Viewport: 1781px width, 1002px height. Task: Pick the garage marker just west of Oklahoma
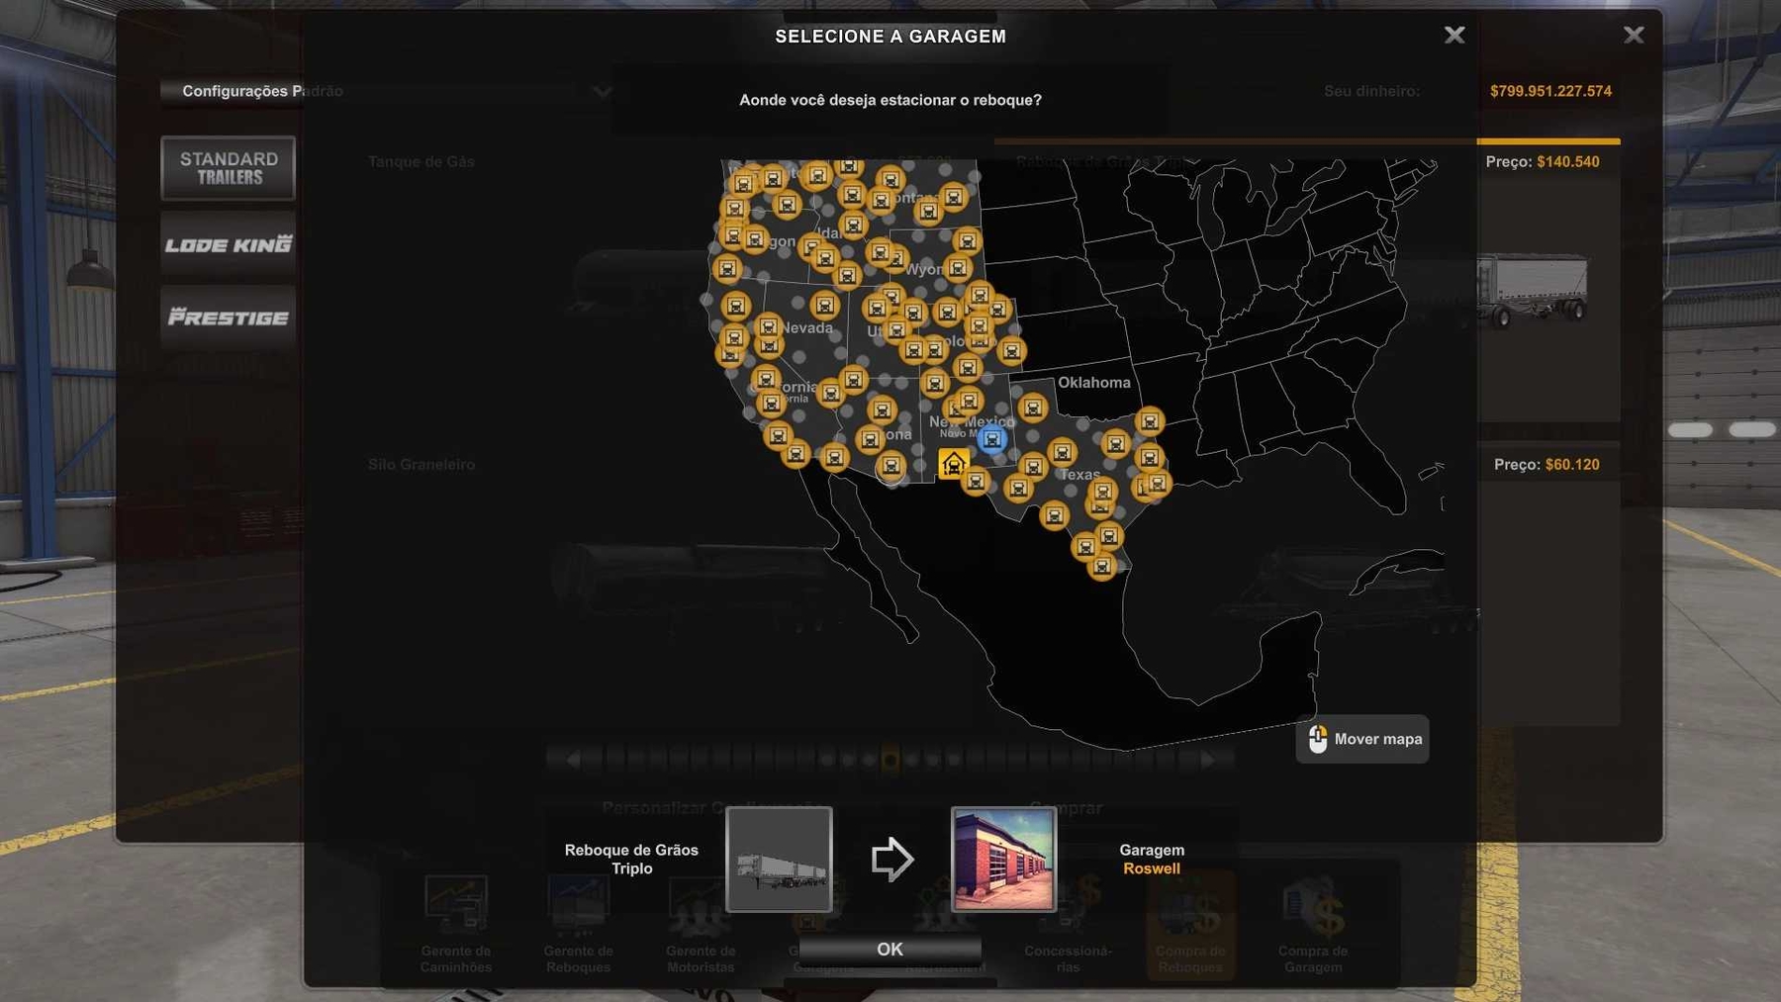click(1032, 408)
